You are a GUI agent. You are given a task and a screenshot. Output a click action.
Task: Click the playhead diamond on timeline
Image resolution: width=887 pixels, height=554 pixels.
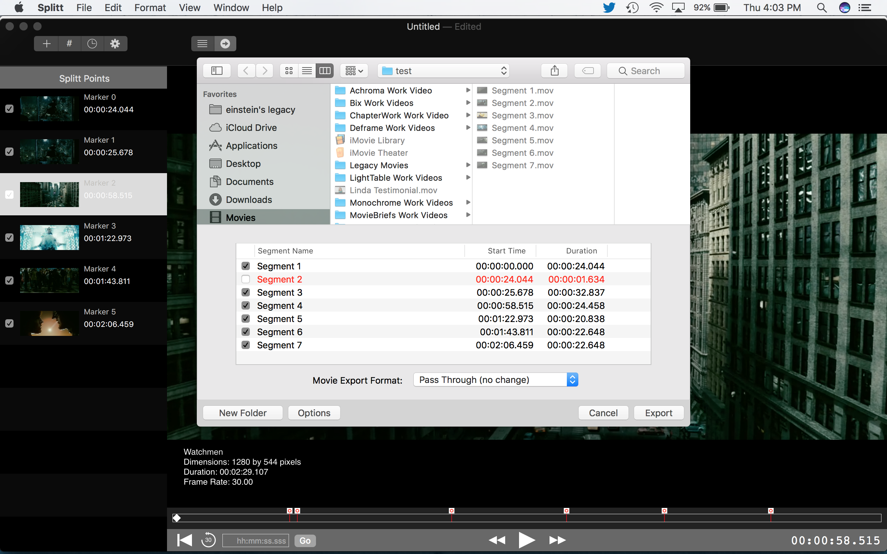pyautogui.click(x=177, y=518)
